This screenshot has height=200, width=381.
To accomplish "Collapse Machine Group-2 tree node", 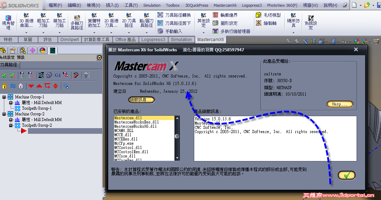I will [x=4, y=114].
